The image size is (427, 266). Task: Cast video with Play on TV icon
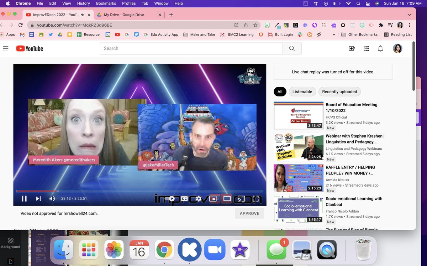point(241,199)
